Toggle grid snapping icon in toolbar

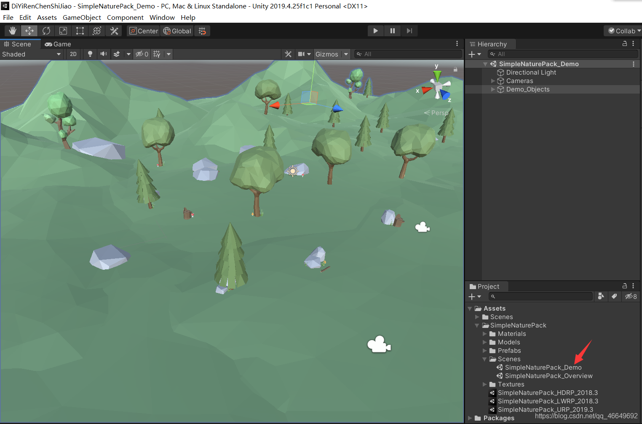[202, 31]
